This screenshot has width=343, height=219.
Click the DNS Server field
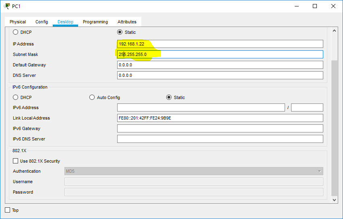(x=220, y=75)
